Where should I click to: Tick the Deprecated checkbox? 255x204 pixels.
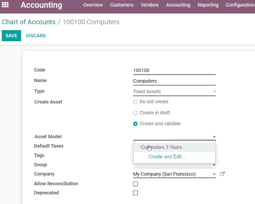pos(135,193)
